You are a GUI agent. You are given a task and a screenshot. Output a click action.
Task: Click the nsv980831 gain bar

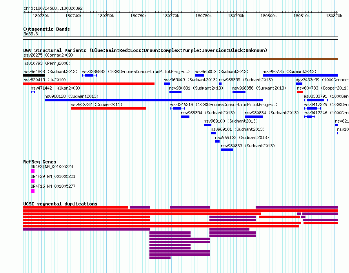[175, 92]
